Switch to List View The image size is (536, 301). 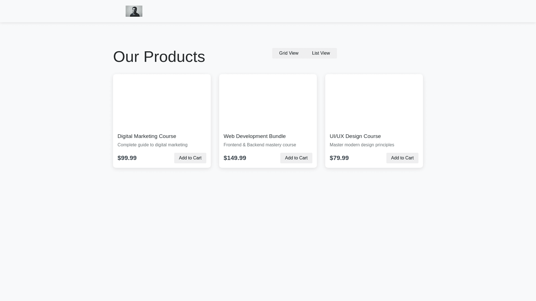[321, 53]
